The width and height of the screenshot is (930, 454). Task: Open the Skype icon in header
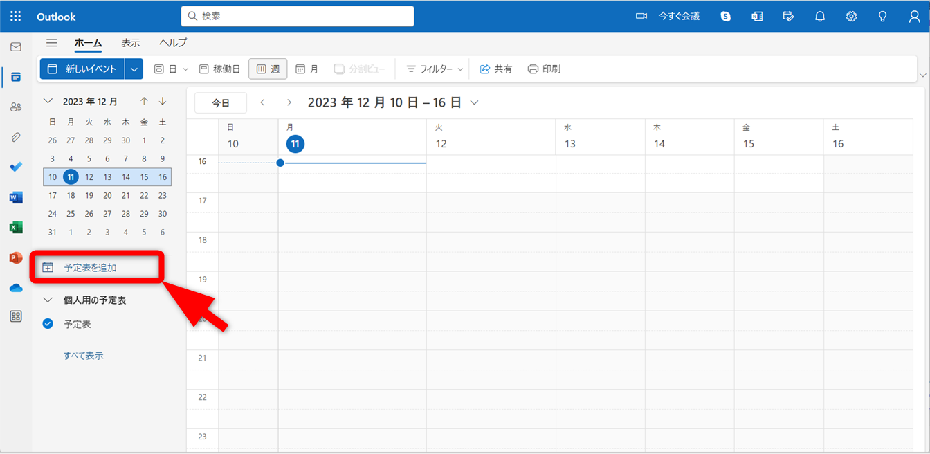coord(725,17)
